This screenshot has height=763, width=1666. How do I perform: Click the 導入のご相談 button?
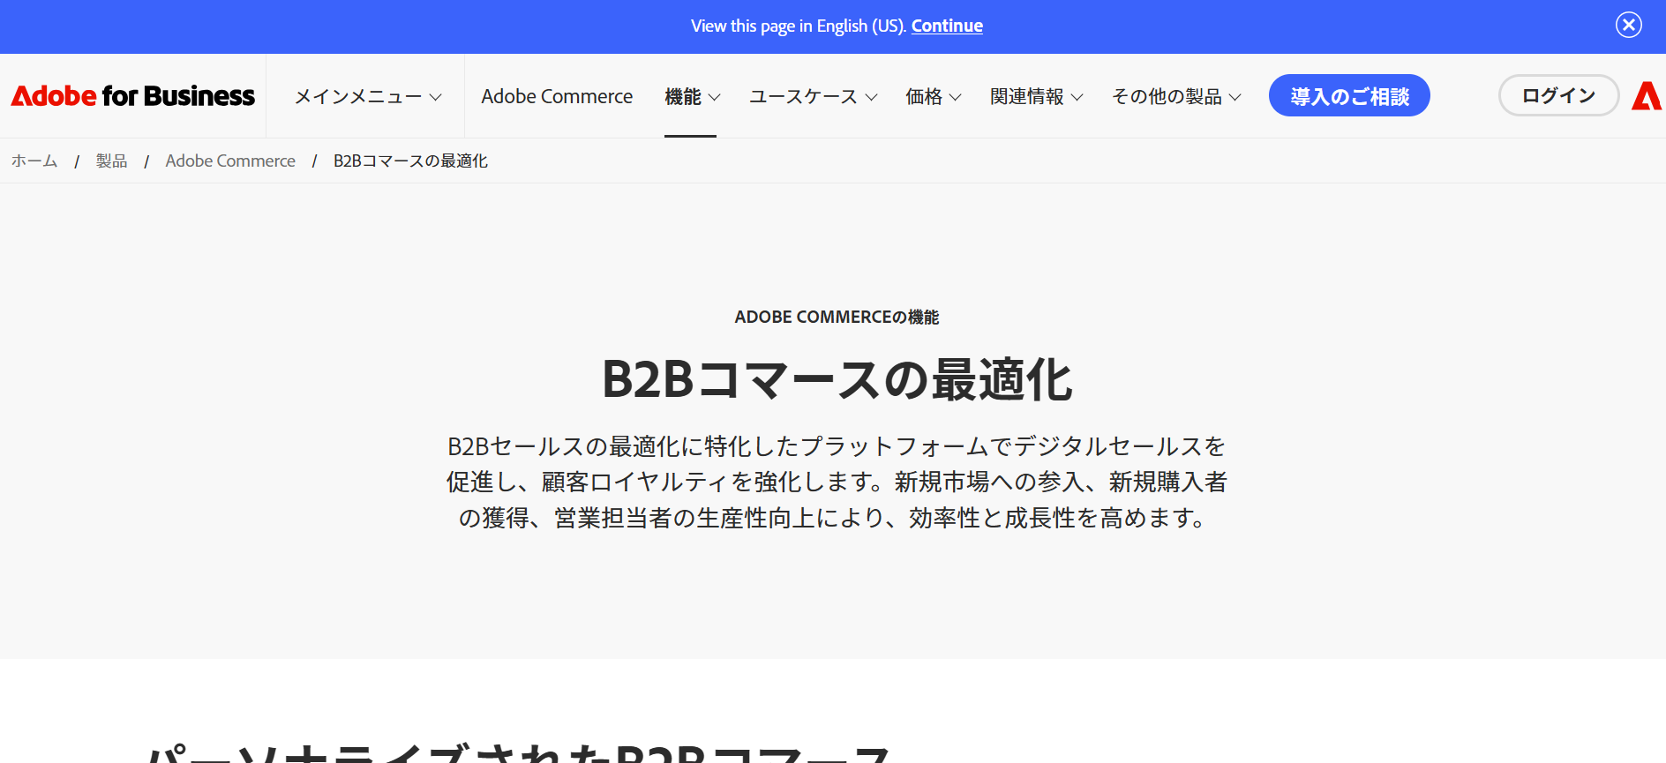(x=1348, y=96)
